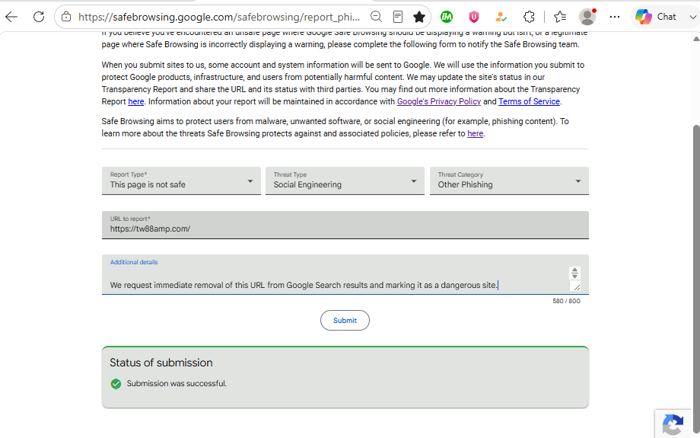Click the textarea resize grip handle
The width and height of the screenshot is (700, 438).
(576, 287)
